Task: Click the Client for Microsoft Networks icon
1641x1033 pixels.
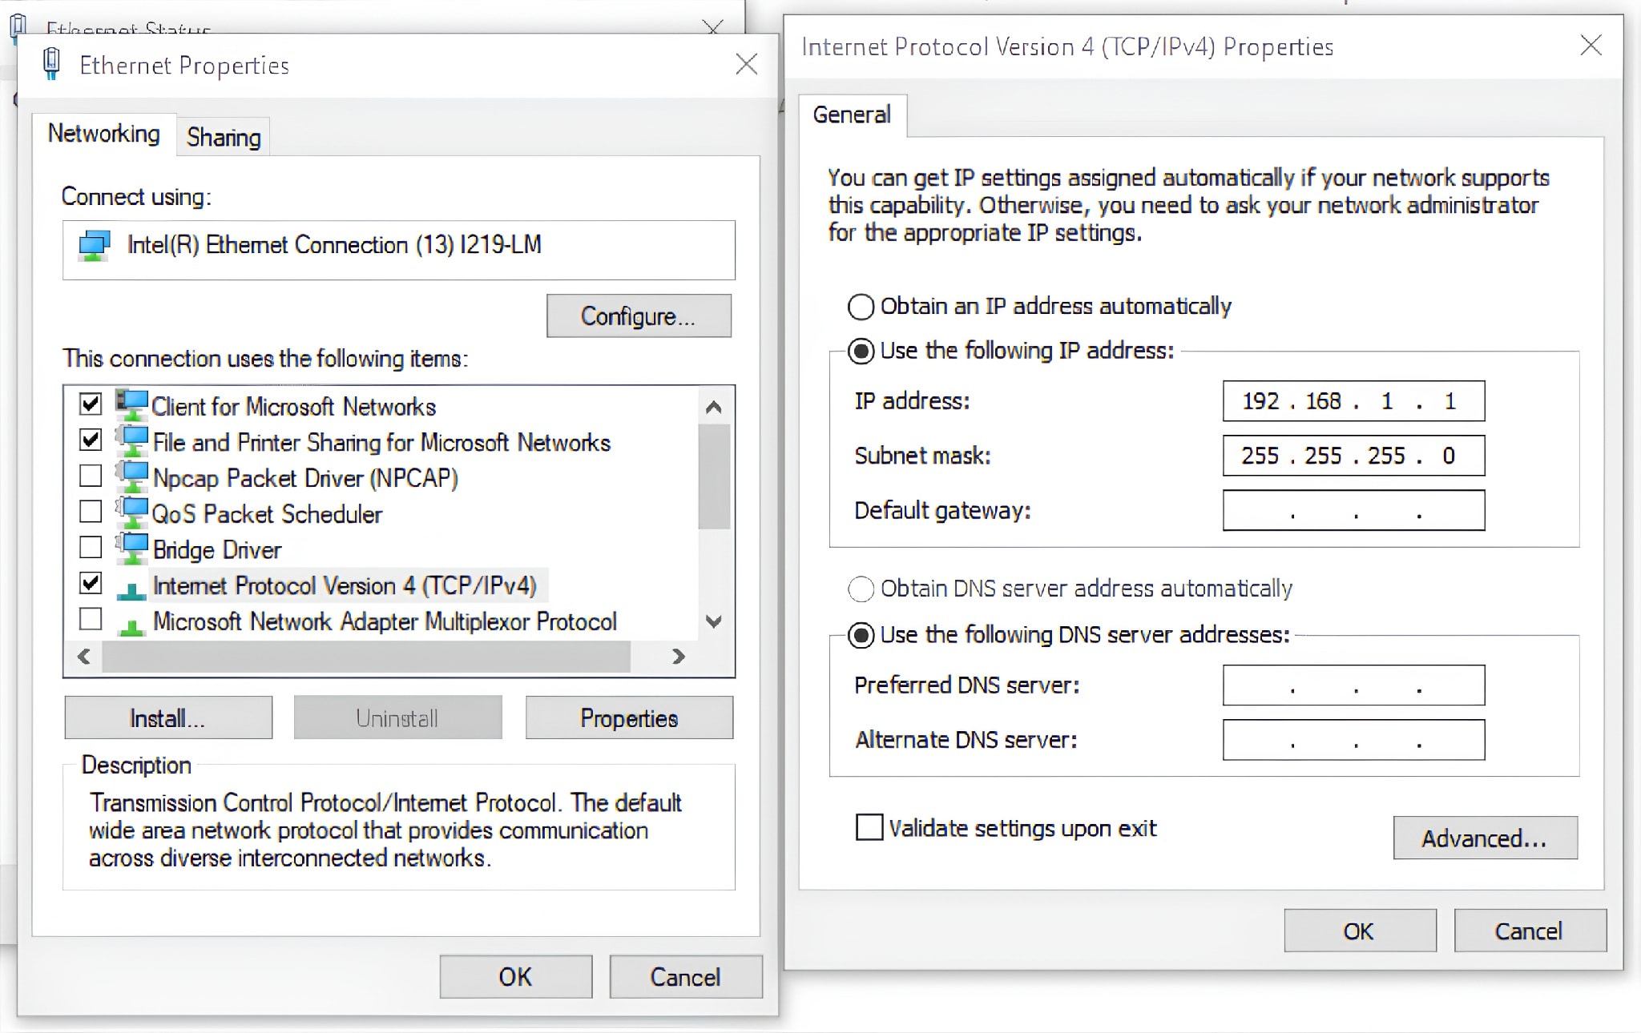Action: pos(131,404)
